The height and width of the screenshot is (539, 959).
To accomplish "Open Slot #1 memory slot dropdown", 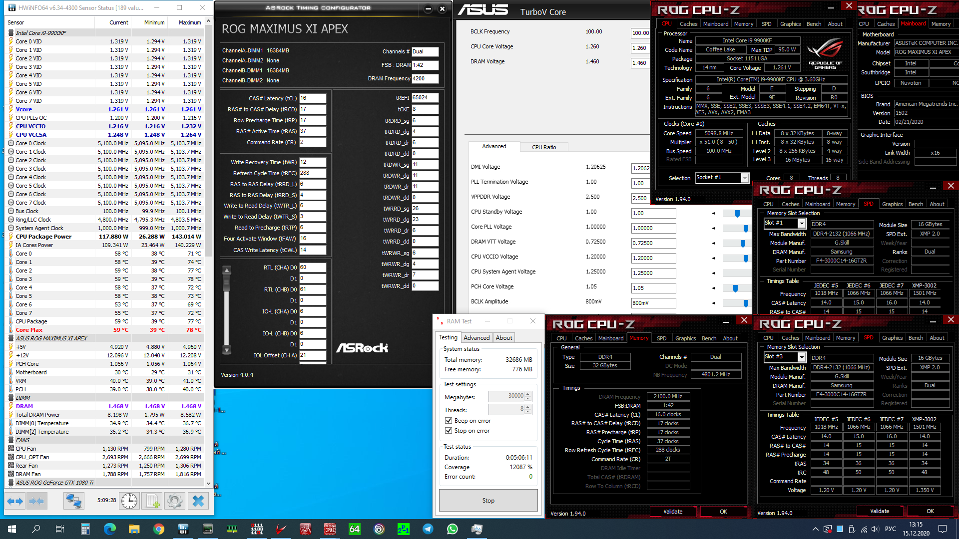I will 802,224.
